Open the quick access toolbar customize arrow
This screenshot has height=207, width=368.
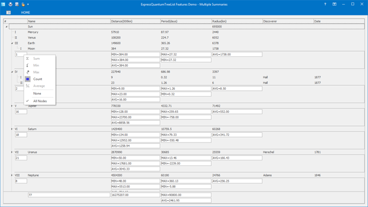pyautogui.click(x=28, y=4)
